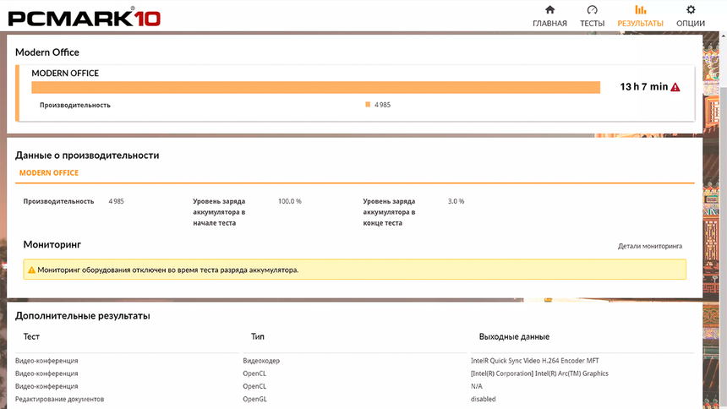Switch to the MODERN OFFICE tab
The image size is (727, 409).
coord(49,173)
